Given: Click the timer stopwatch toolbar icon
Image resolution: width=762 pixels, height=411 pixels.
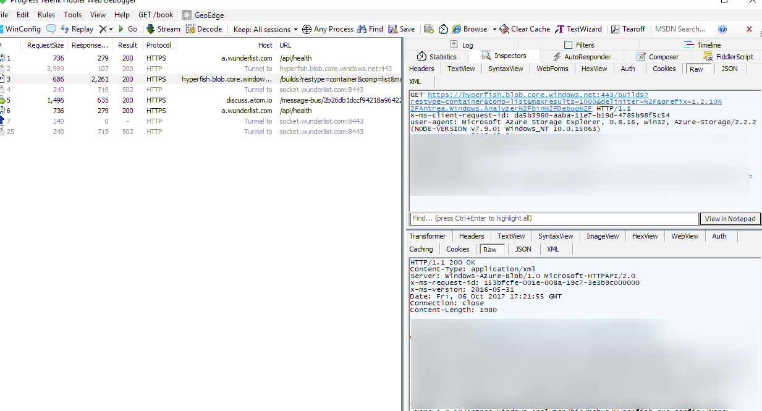Looking at the screenshot, I should [x=443, y=29].
